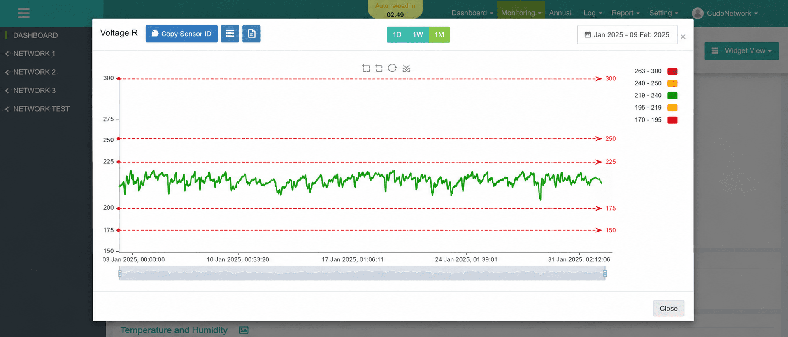Screen dimensions: 788x337
Task: Click the left handle of the chart range slider
Action: point(120,273)
